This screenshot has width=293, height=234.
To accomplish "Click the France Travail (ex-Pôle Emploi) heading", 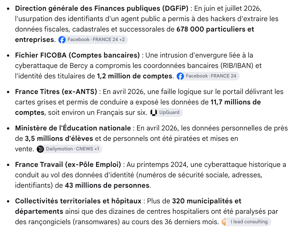I will tap(68, 165).
